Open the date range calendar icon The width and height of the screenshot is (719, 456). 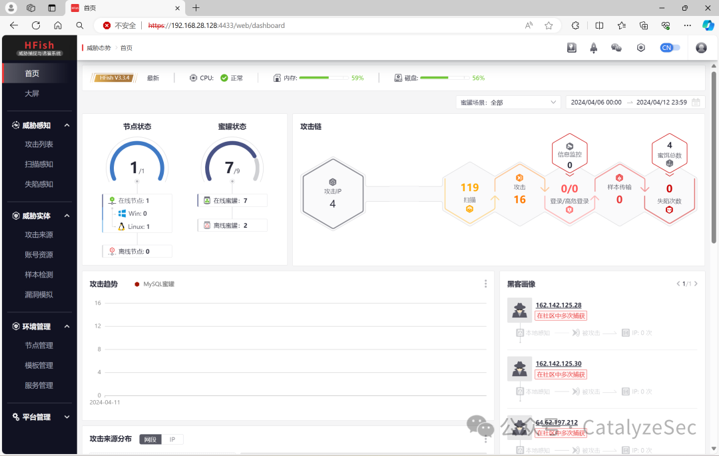[696, 103]
